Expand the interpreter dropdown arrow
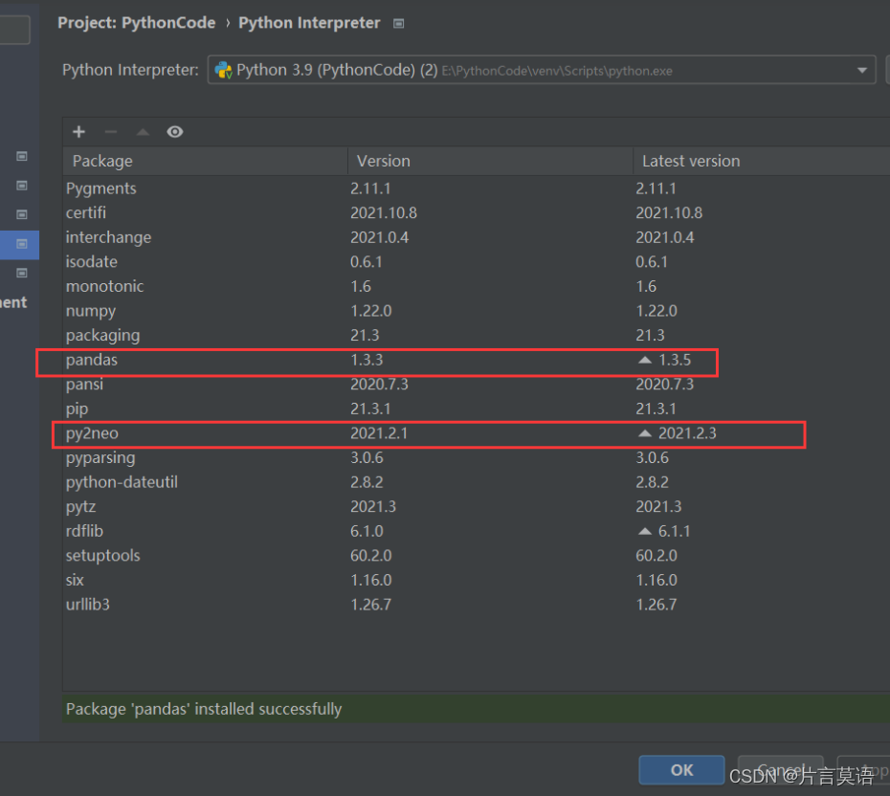The image size is (890, 796). (862, 71)
